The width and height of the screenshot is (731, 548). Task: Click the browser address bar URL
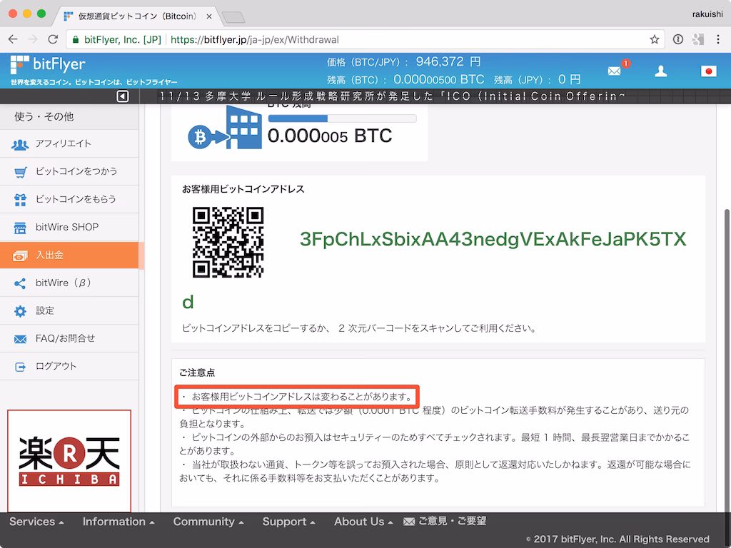[x=255, y=40]
